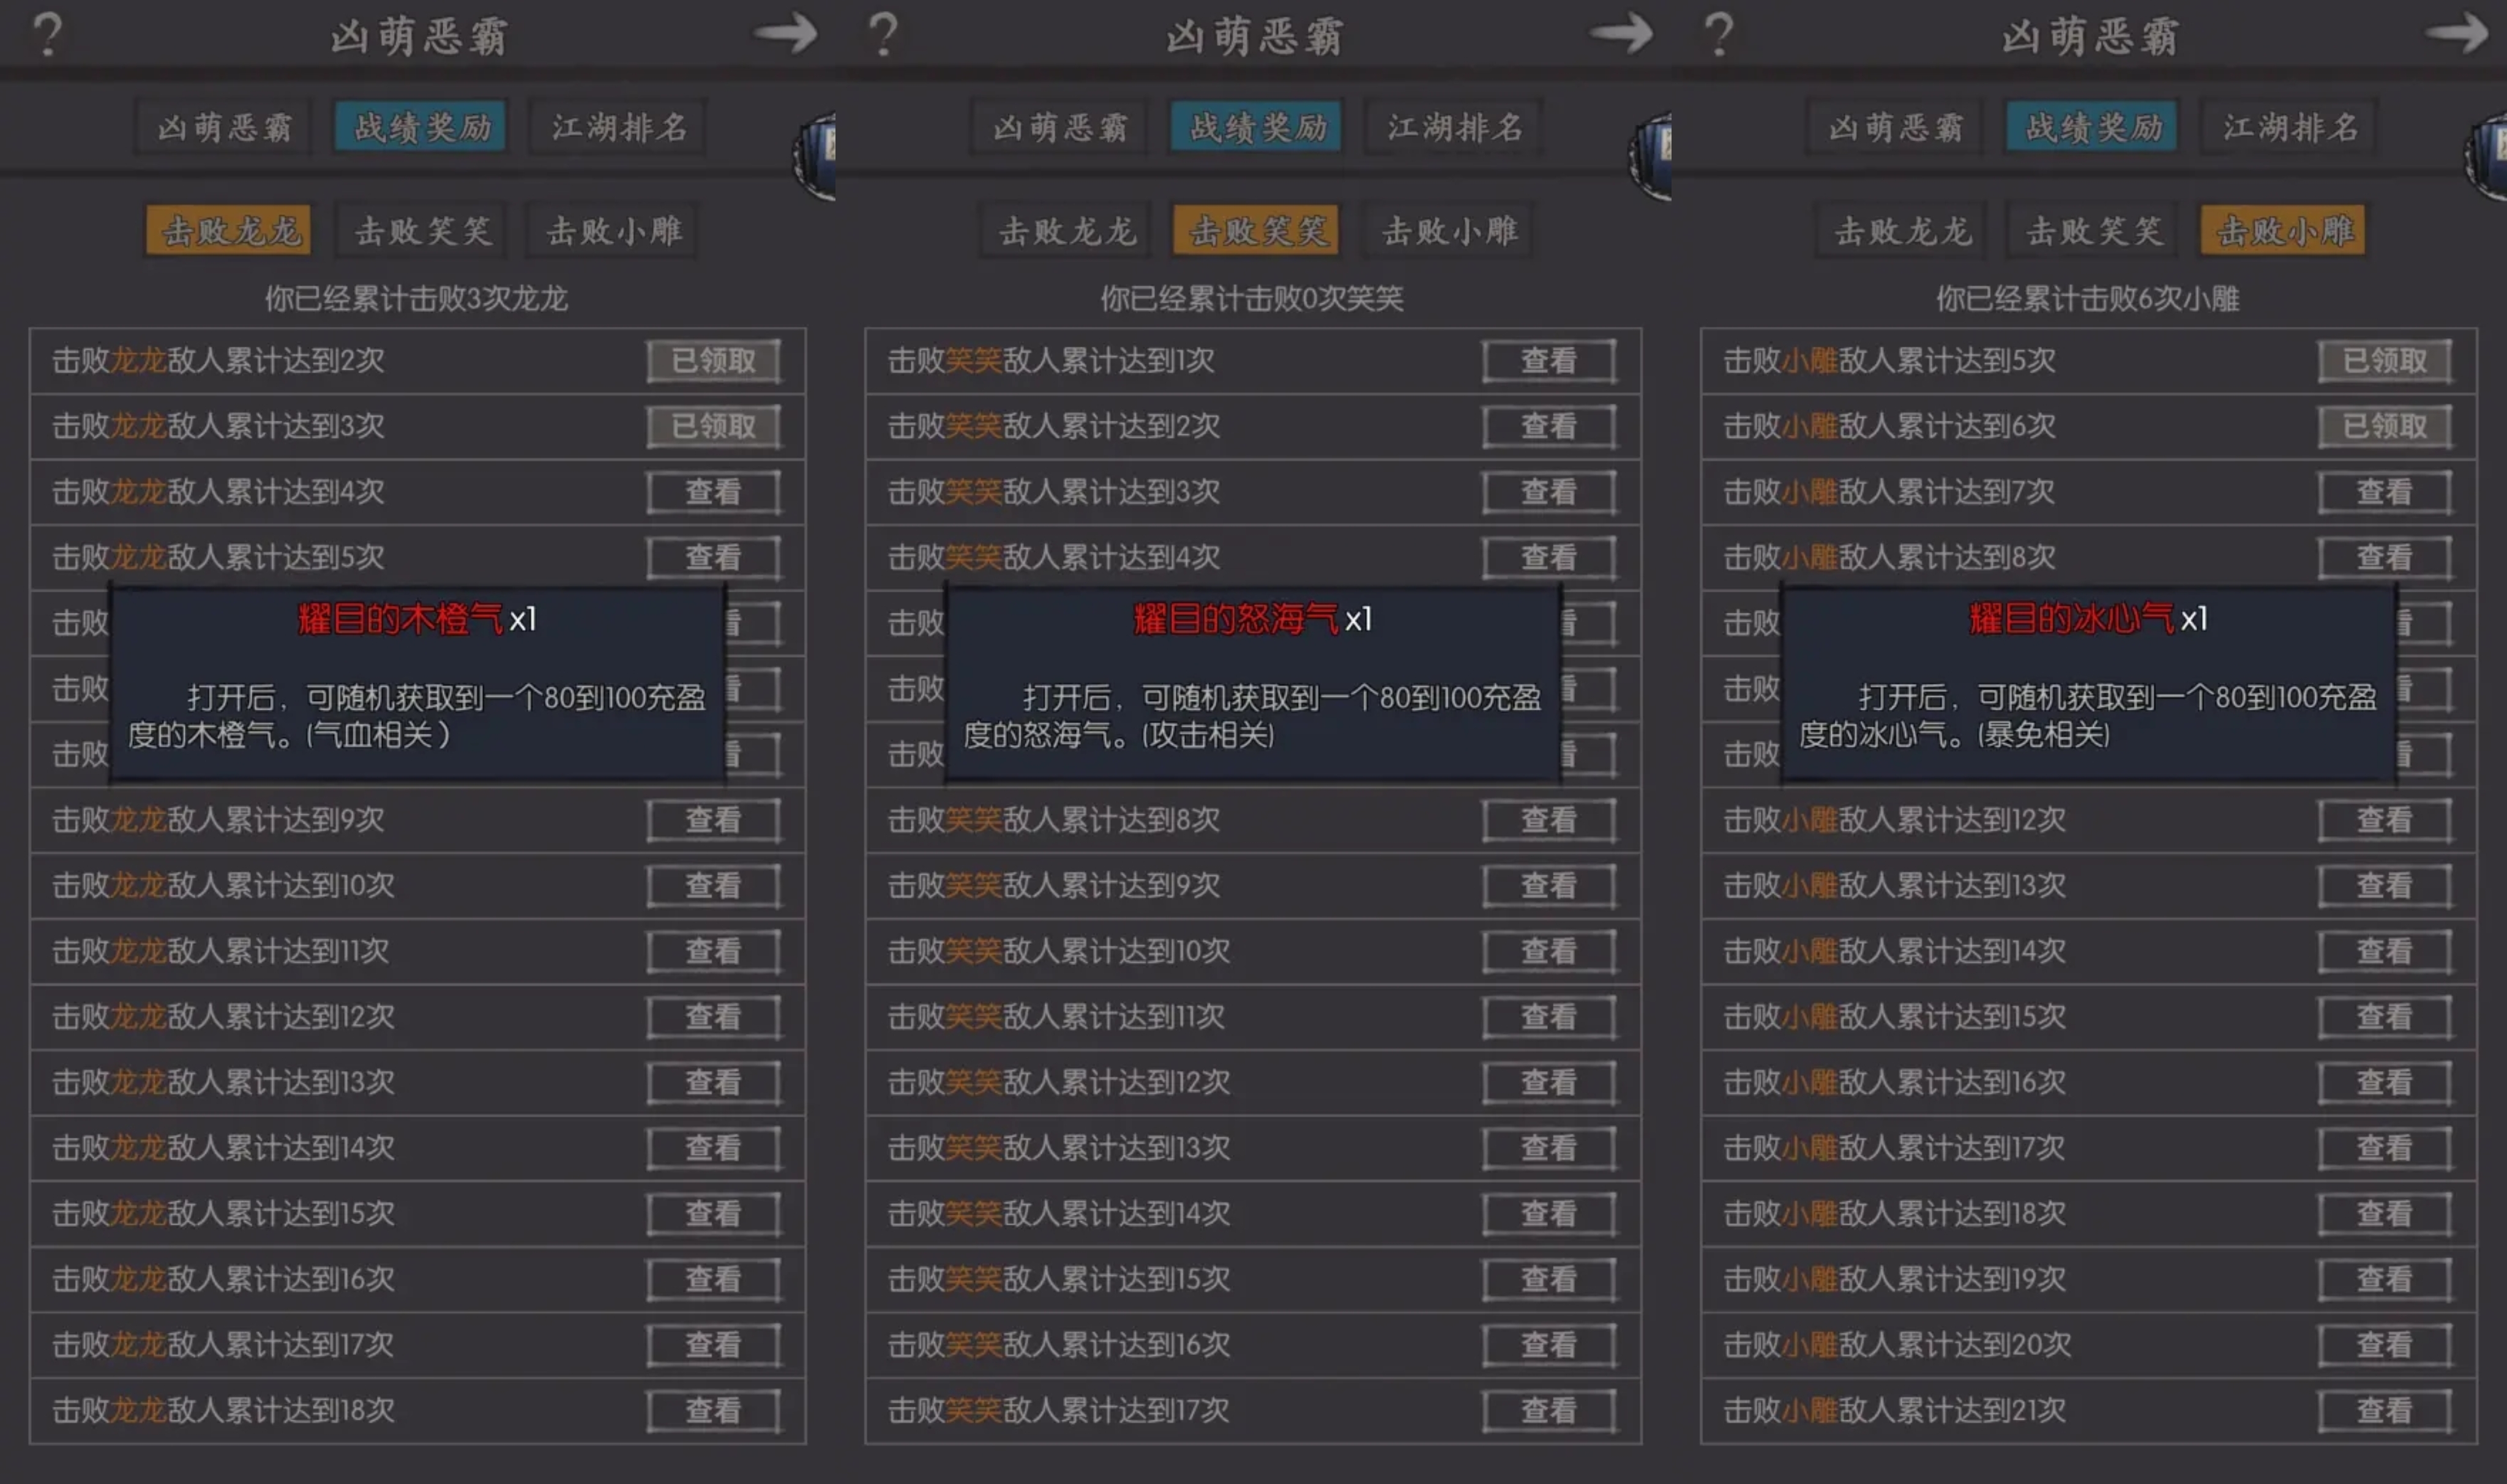Click the help question mark in the left panel
2507x1484 pixels.
[x=47, y=34]
